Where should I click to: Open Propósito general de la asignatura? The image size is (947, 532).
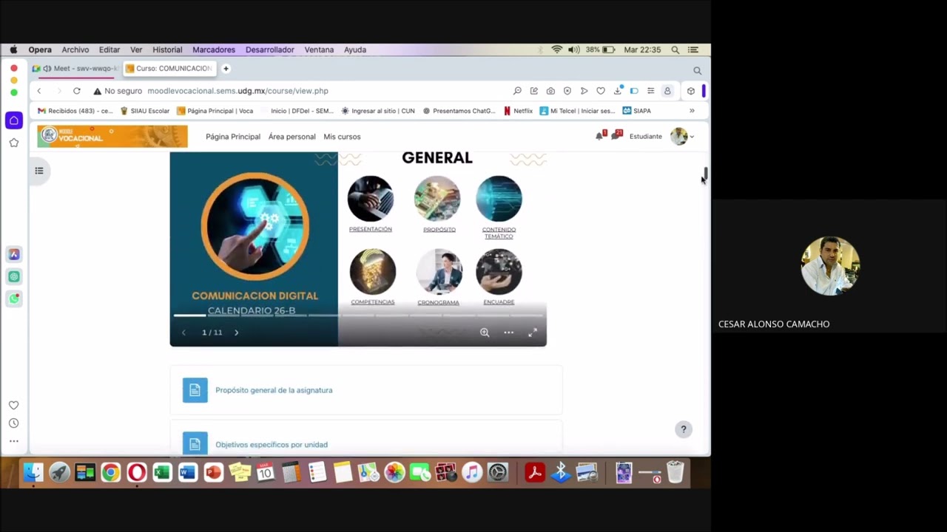274,390
